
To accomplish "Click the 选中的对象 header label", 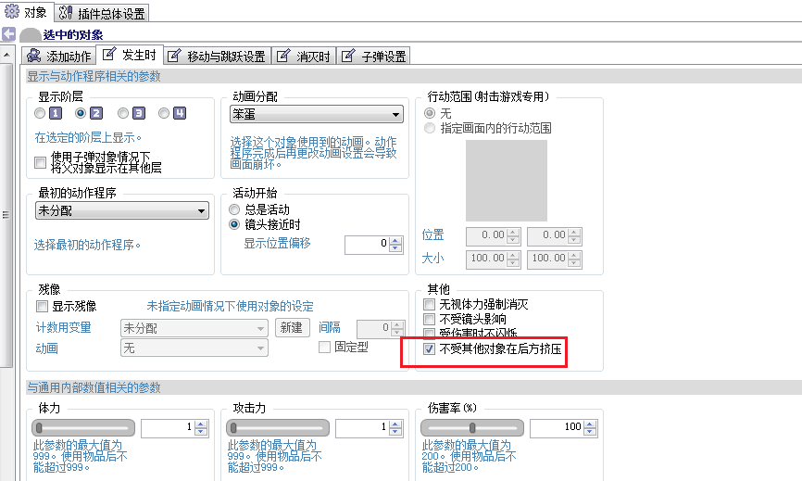I will [73, 35].
